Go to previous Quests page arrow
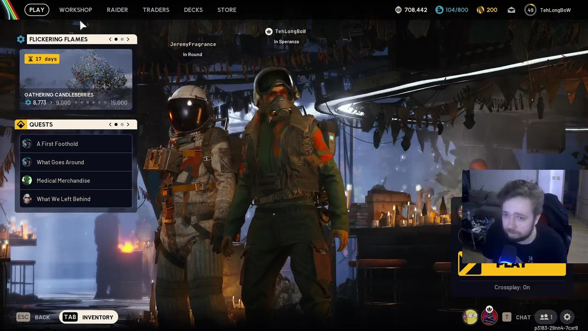The width and height of the screenshot is (588, 331). [110, 125]
